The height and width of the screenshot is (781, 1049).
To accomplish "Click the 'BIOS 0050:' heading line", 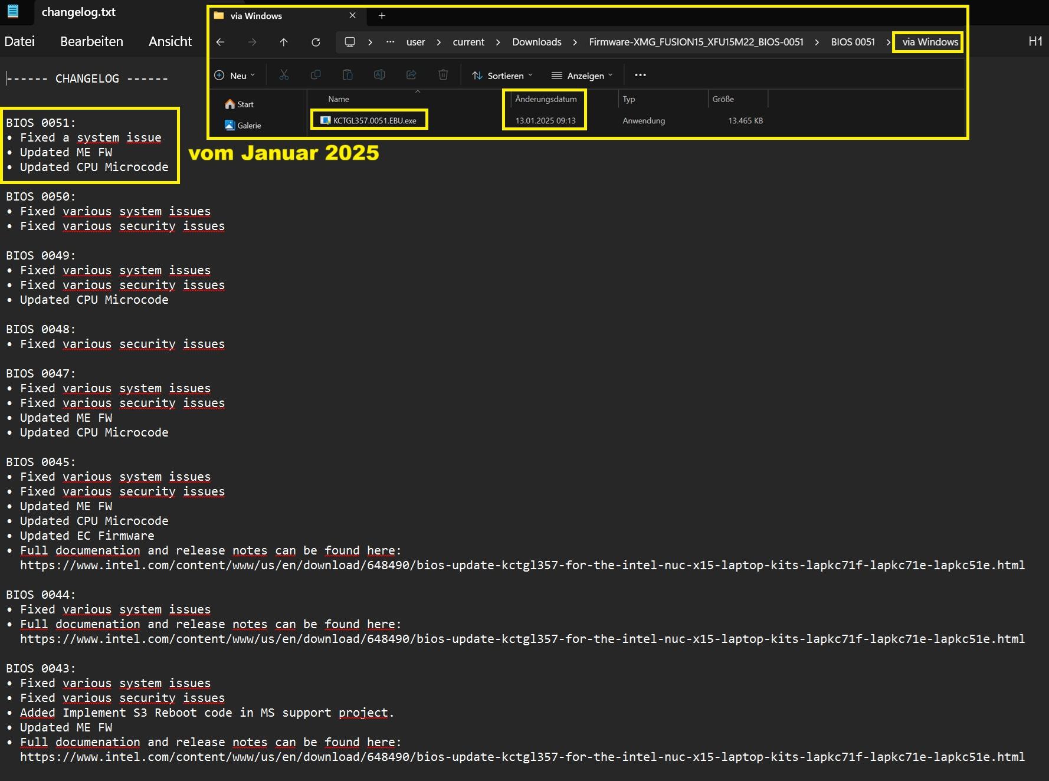I will 41,196.
